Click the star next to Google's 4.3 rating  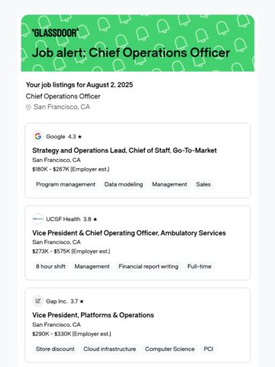[79, 137]
